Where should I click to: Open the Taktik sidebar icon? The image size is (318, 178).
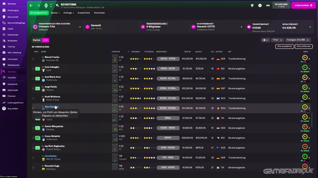click(x=4, y=29)
